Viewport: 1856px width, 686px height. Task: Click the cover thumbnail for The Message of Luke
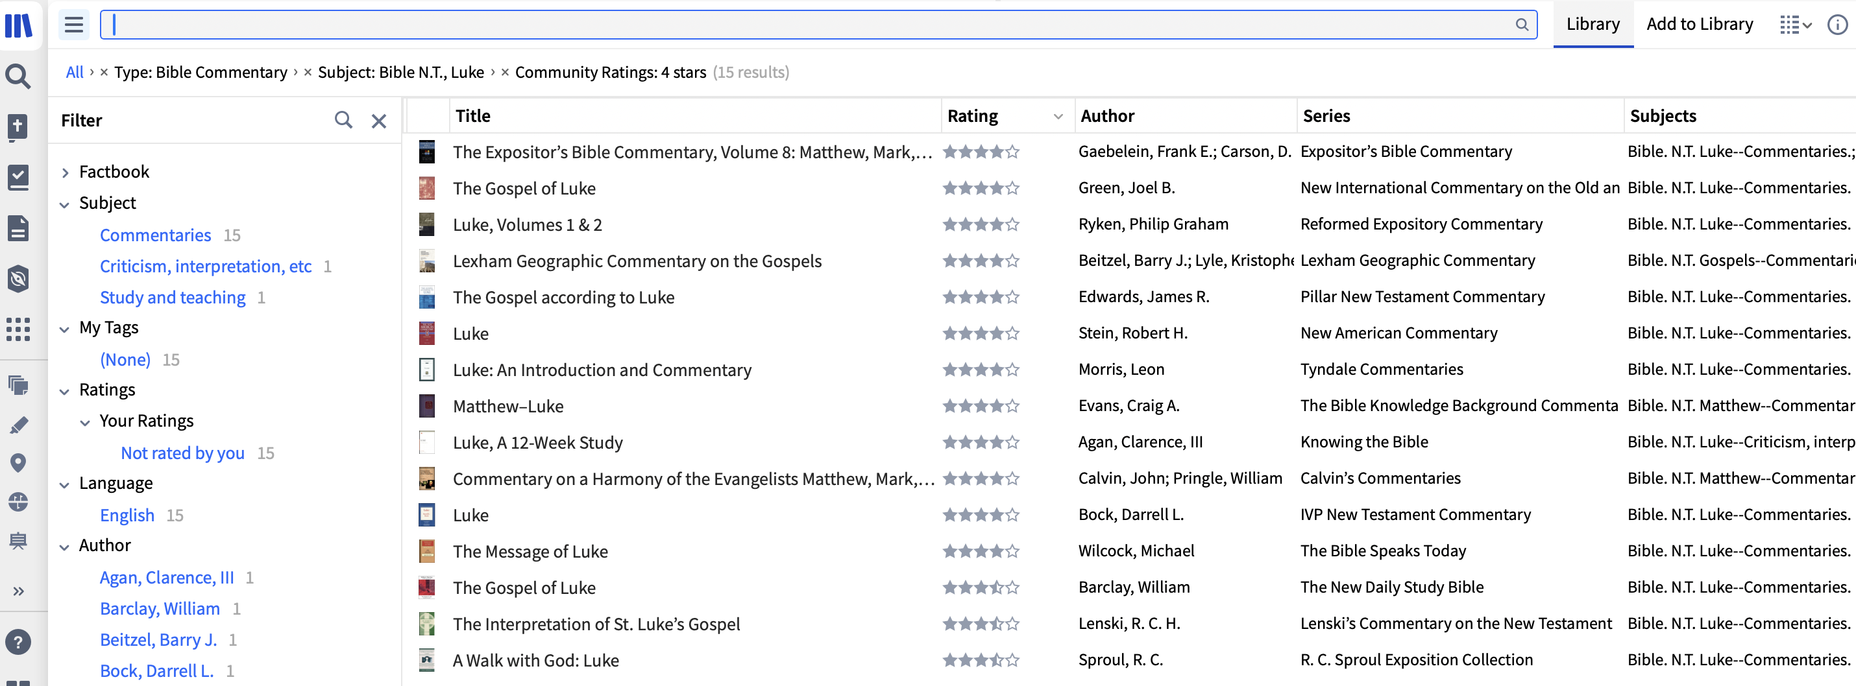click(x=426, y=551)
